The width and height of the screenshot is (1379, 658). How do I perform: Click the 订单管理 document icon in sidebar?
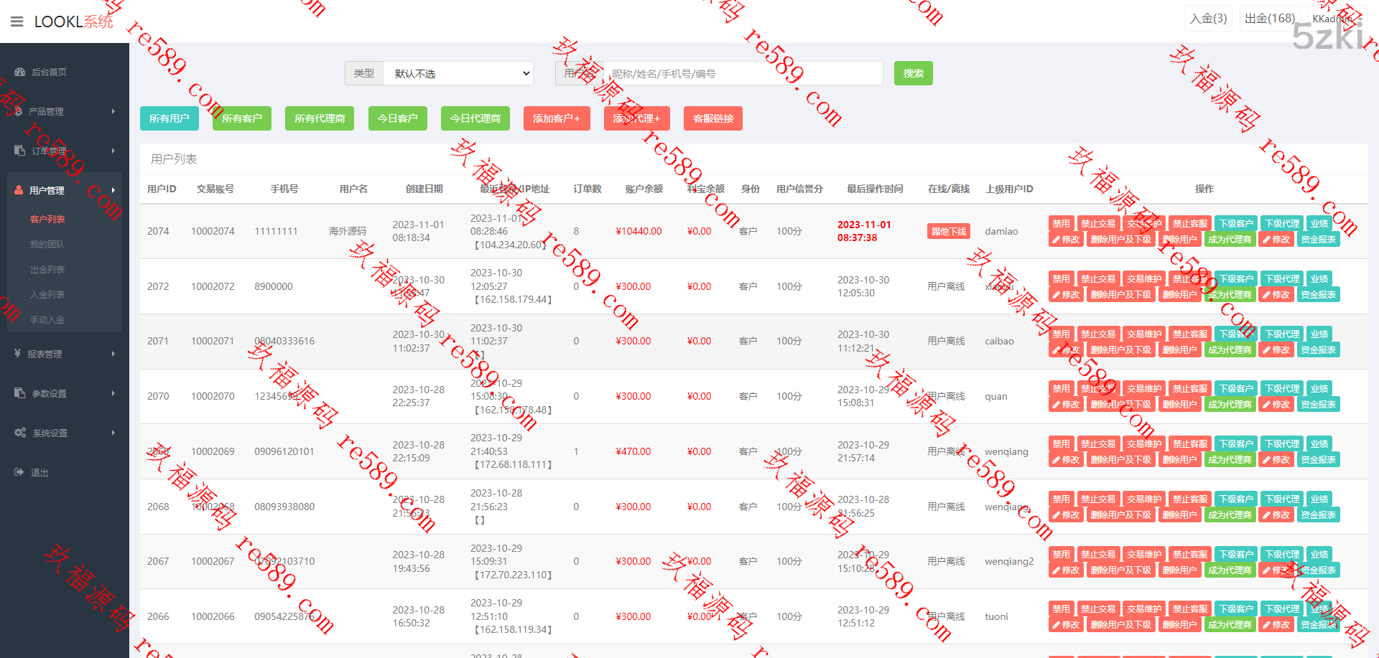click(x=20, y=151)
